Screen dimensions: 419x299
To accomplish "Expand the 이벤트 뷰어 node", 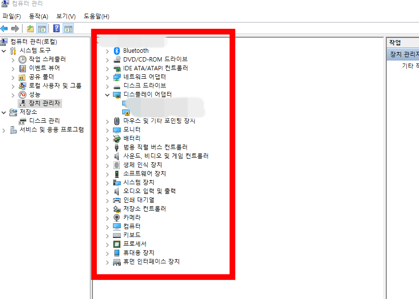I will pyautogui.click(x=13, y=69).
